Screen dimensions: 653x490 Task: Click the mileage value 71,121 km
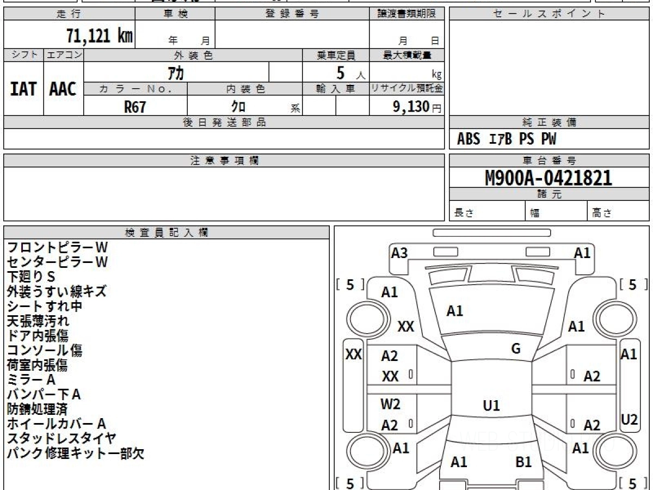pyautogui.click(x=99, y=36)
